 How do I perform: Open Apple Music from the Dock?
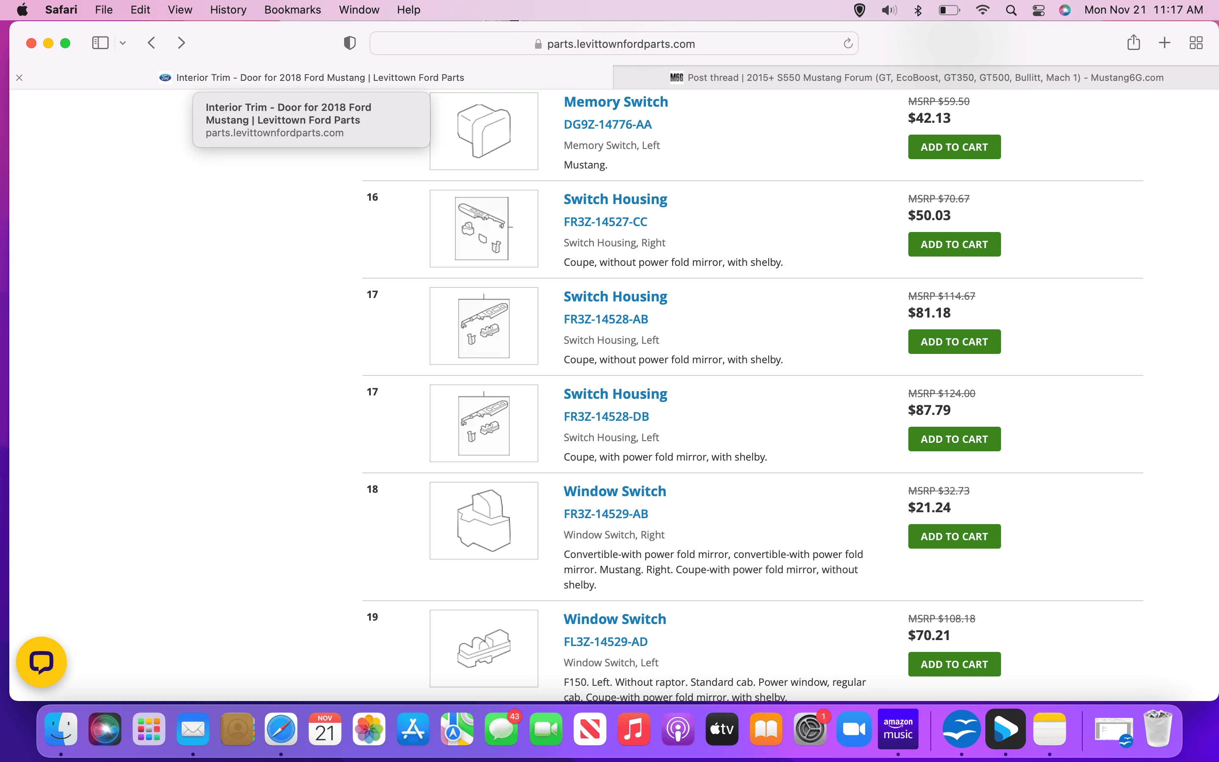click(633, 729)
